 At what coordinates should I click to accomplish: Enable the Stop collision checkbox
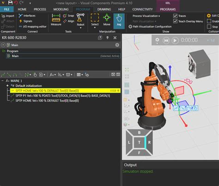(x=209, y=26)
